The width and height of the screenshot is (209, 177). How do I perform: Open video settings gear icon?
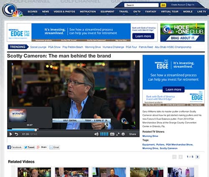click(x=123, y=134)
